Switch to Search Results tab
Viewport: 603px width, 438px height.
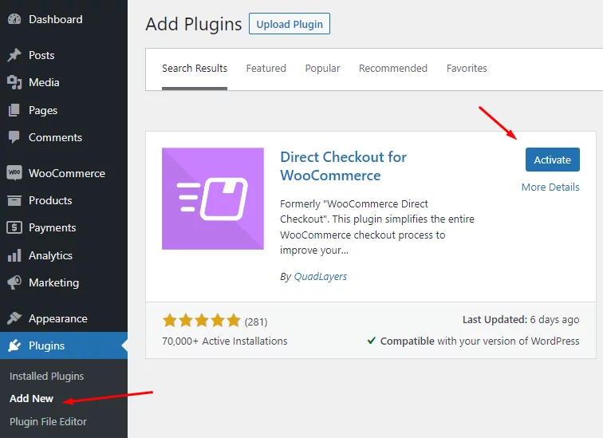click(x=195, y=69)
